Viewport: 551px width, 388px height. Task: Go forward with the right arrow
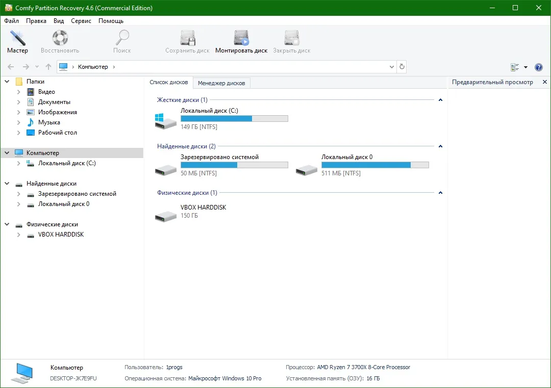coord(26,67)
